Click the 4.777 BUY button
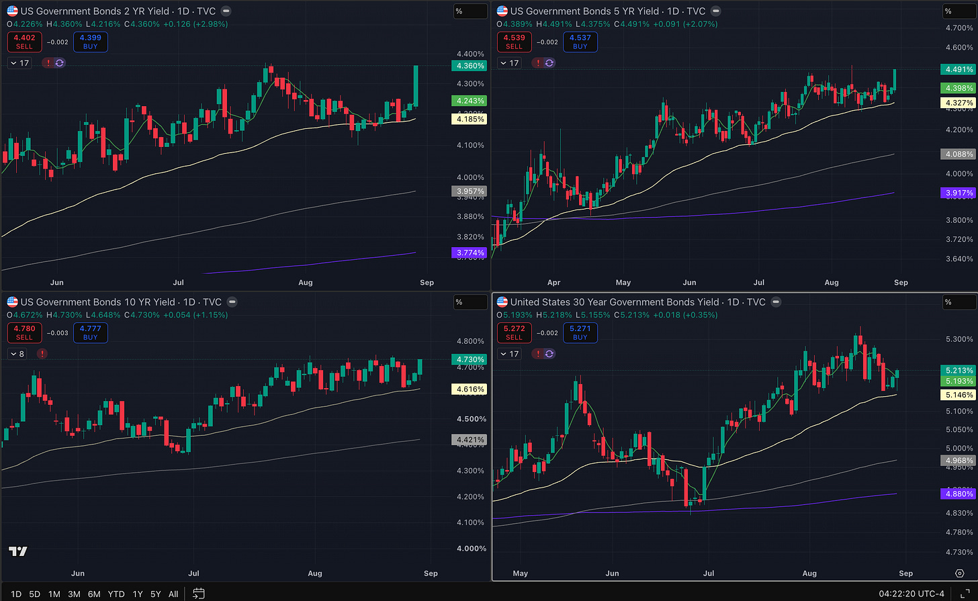 pyautogui.click(x=91, y=332)
